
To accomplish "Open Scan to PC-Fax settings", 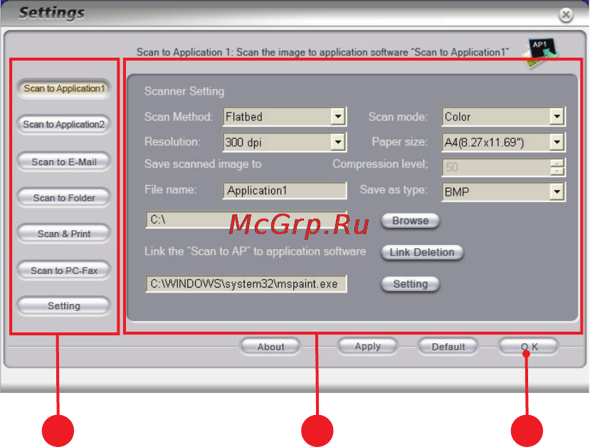I will point(63,270).
